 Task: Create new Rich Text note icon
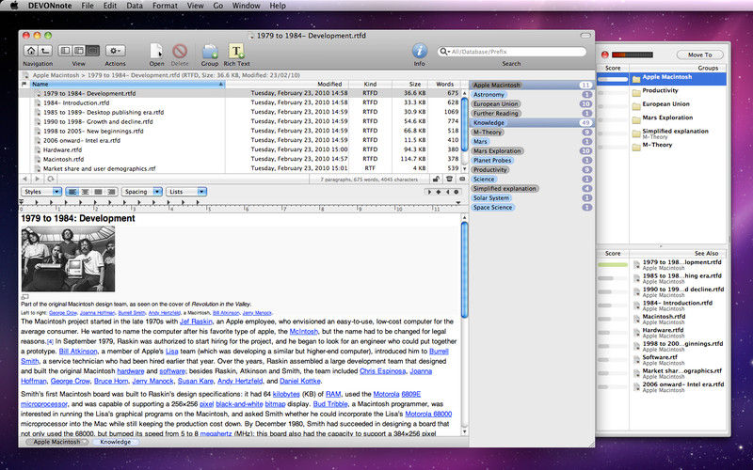pos(236,51)
